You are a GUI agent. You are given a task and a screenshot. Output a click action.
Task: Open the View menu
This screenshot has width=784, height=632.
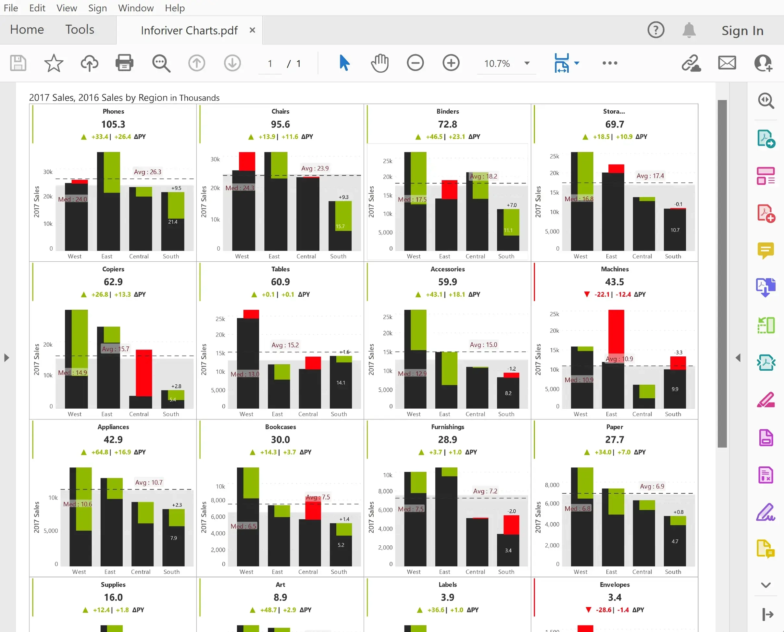[67, 8]
